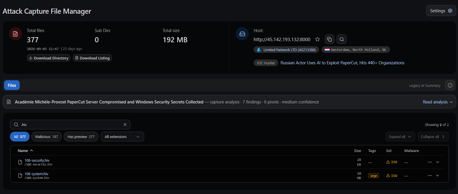458x194 pixels.
Task: Click the ISO warning for 108-system.hiv
Action: click(392, 176)
